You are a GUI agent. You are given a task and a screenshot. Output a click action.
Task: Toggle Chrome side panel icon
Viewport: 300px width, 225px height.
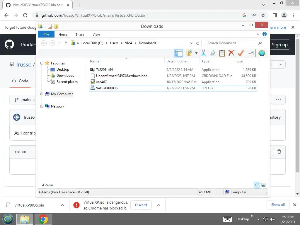(x=275, y=15)
